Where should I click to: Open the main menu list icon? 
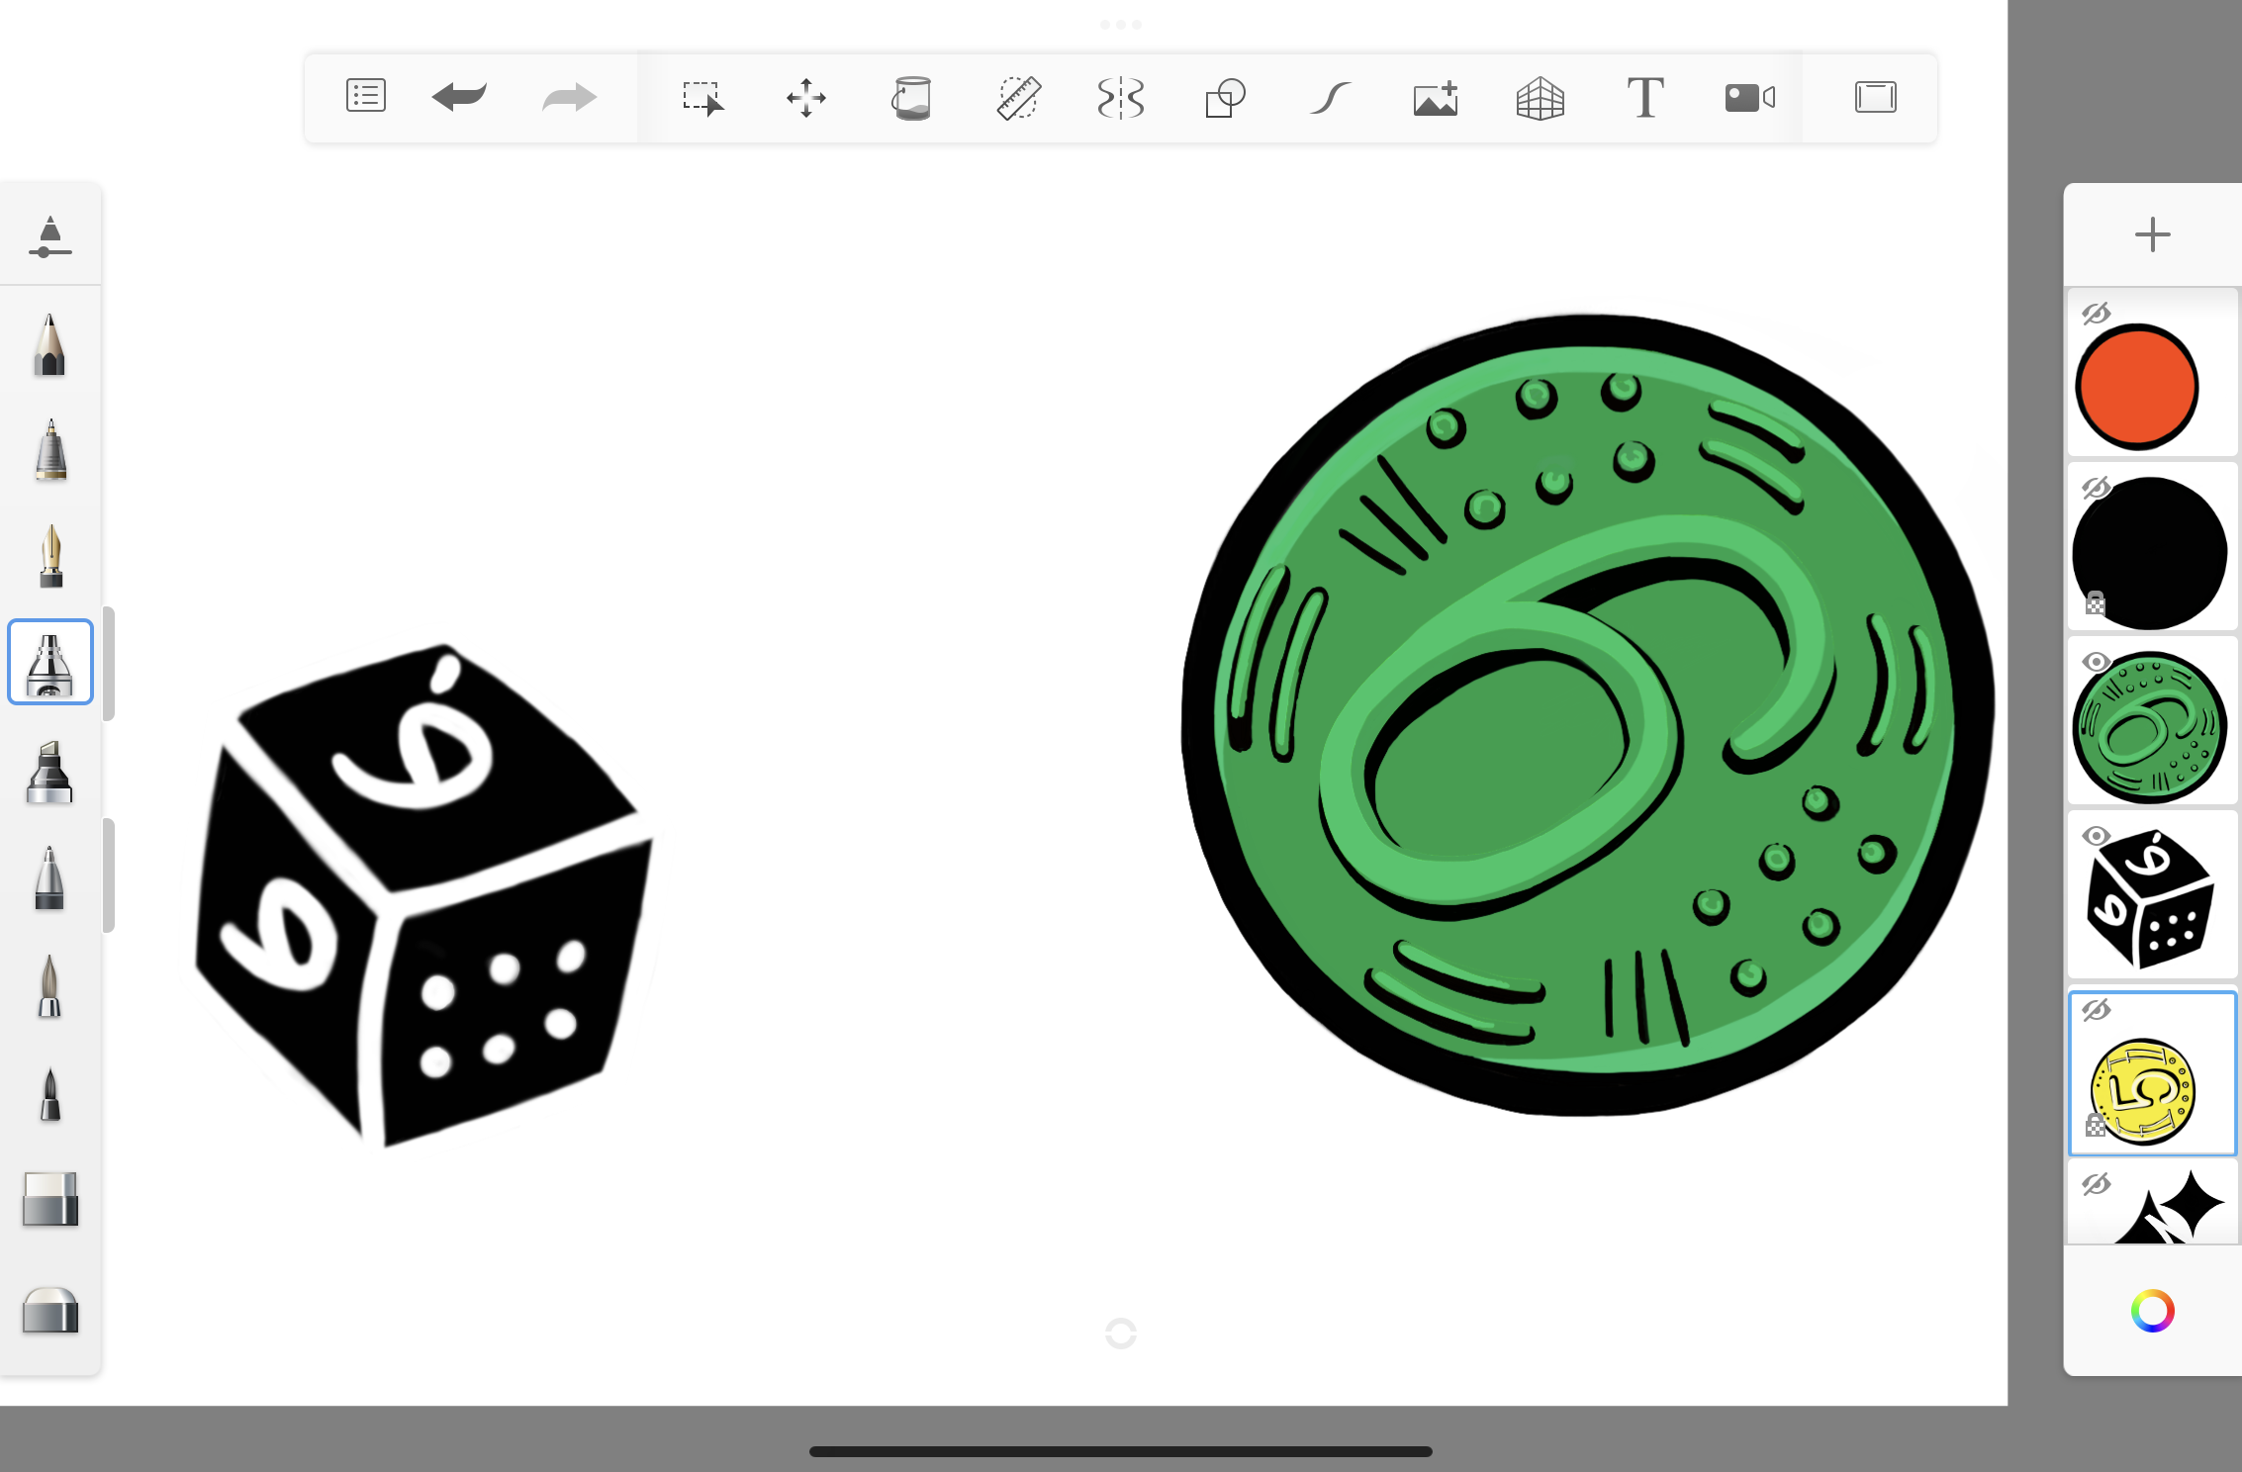pyautogui.click(x=365, y=97)
